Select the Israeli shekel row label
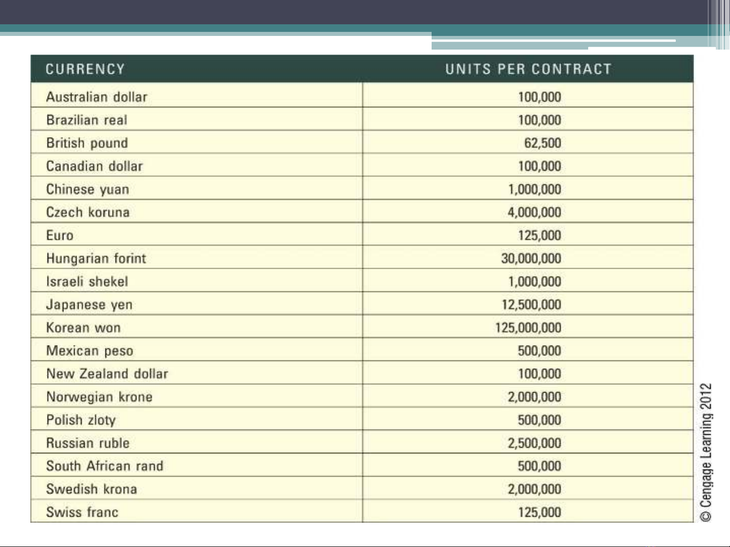 (x=87, y=281)
